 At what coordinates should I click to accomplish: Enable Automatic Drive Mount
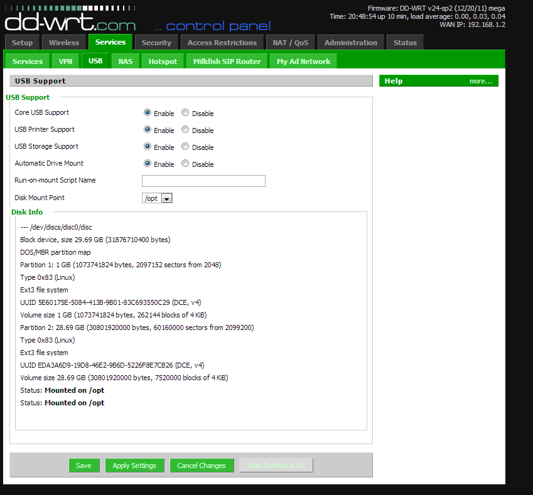[x=147, y=163]
